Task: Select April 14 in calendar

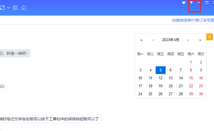Action: point(181,78)
